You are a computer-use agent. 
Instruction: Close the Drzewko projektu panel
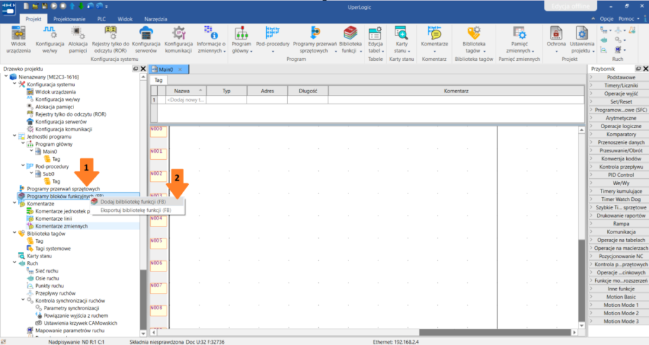tap(143, 68)
